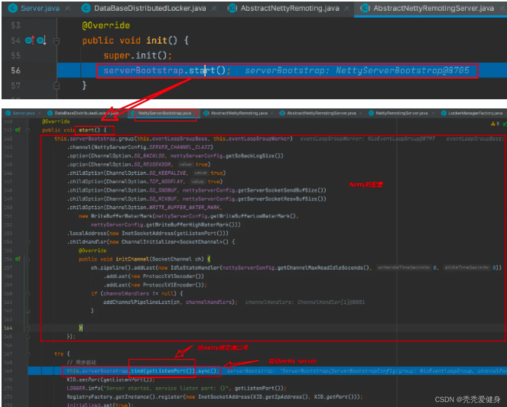
Task: Click the LockerManagerFactory.java tab's class icon
Action: coord(444,113)
